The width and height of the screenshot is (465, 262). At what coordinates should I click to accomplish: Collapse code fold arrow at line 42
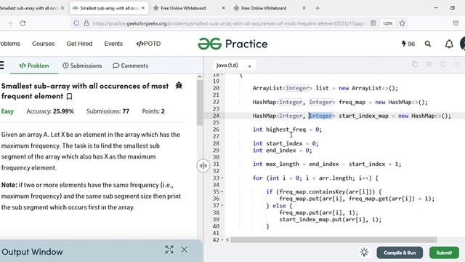point(222,240)
